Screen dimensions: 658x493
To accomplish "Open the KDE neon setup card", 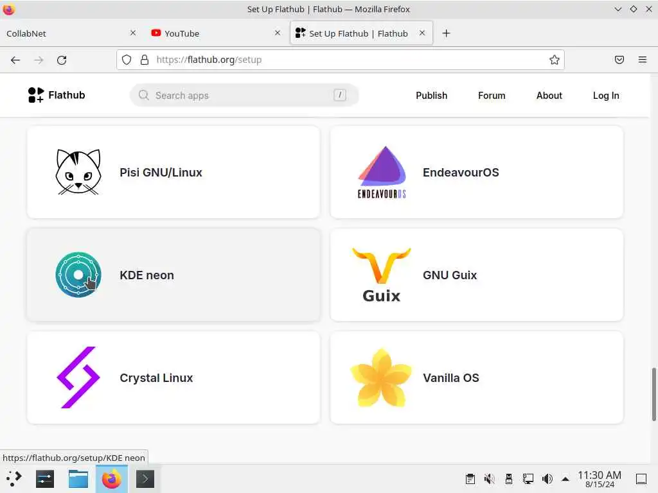I will [x=173, y=275].
